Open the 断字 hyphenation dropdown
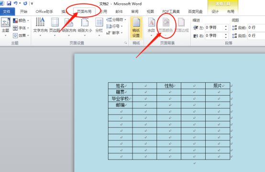265x172 pixels. (114, 33)
